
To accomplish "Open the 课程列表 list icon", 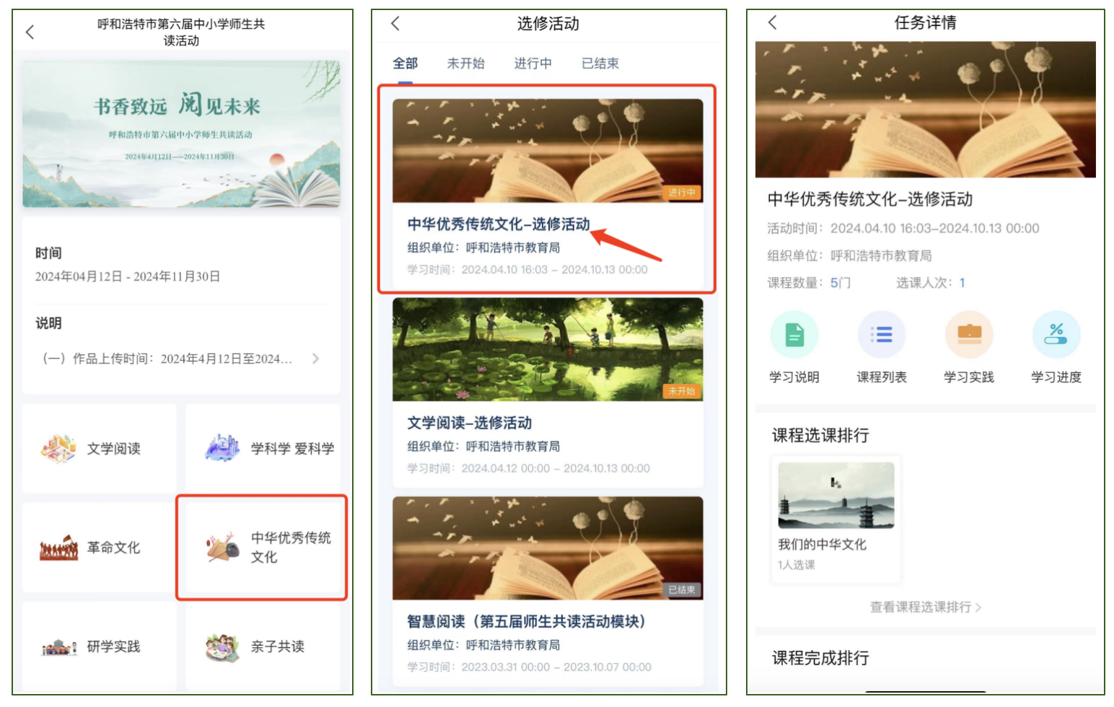I will coord(881,335).
